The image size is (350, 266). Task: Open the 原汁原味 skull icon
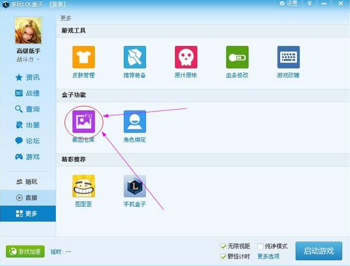click(186, 57)
